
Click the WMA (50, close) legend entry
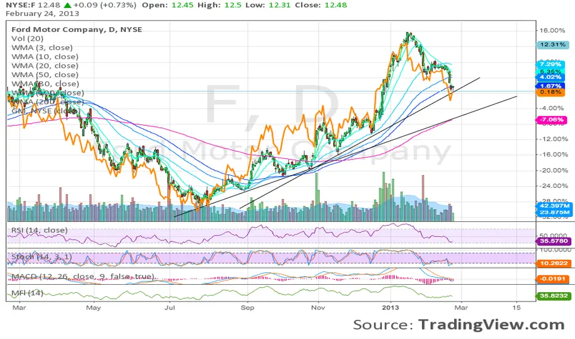[x=45, y=75]
